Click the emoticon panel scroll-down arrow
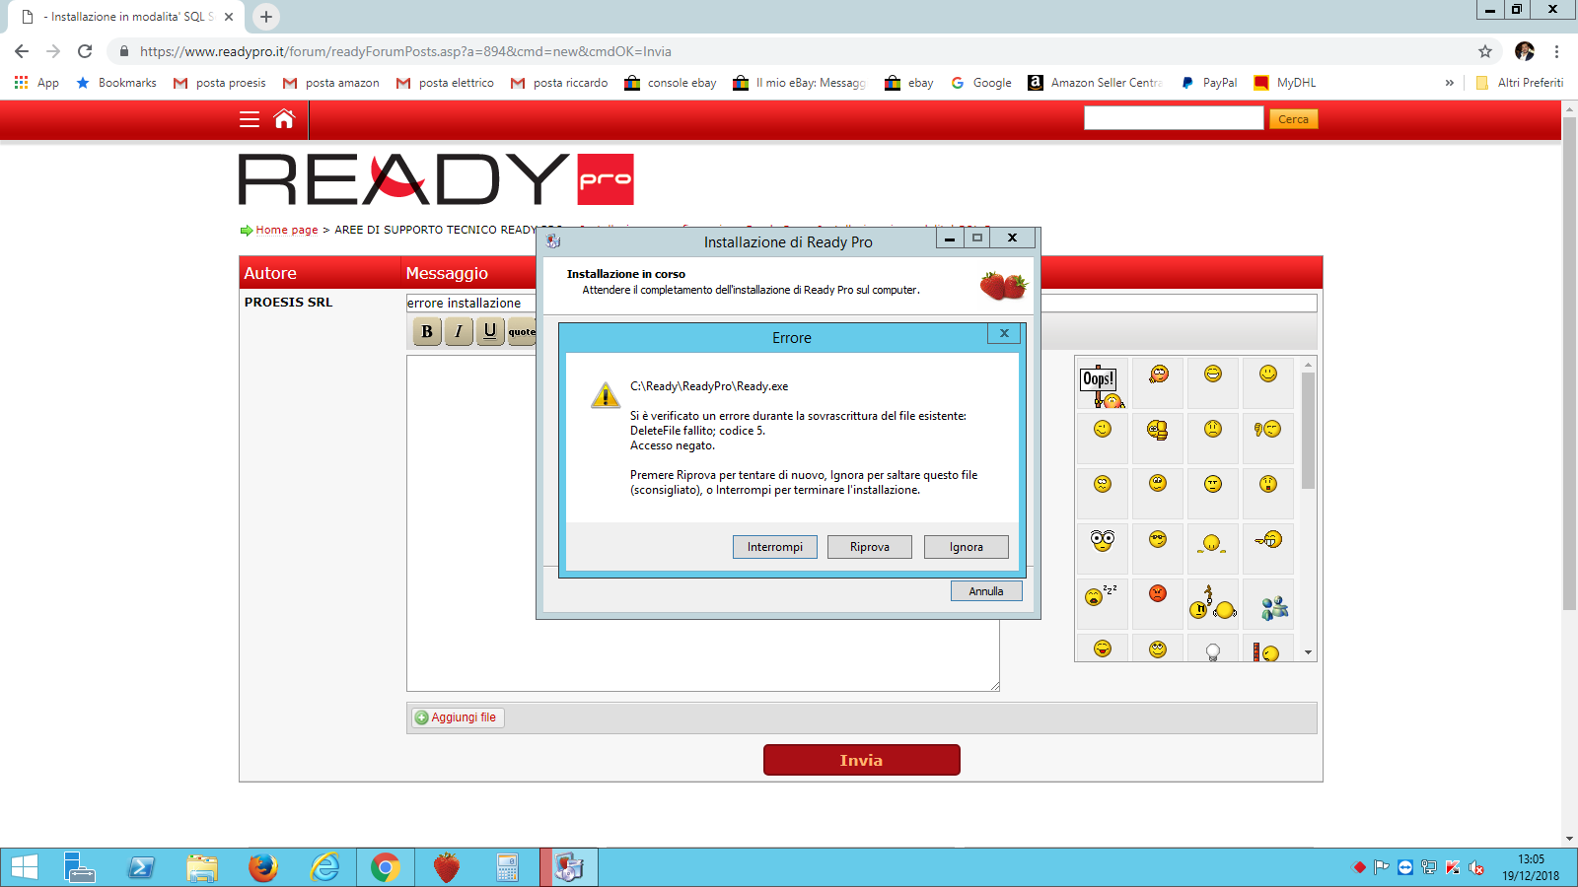 click(x=1308, y=652)
